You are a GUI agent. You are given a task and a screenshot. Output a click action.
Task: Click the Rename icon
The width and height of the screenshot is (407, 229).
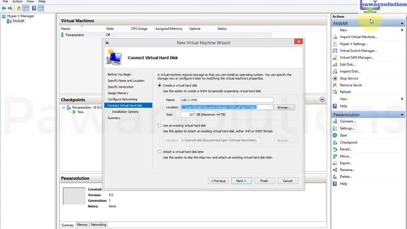coord(335,170)
